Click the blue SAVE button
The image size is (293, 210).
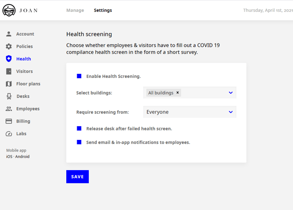pos(78,177)
